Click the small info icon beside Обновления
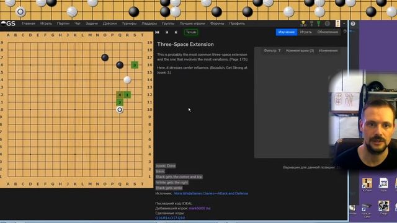Viewport: 397px width, 223px height. (x=345, y=32)
